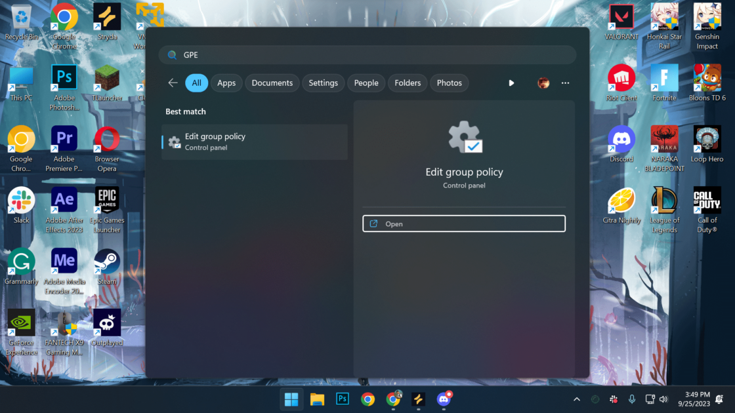Screen dimensions: 735x413
Task: Open Riot Client desktop shortcut
Action: coord(621,83)
